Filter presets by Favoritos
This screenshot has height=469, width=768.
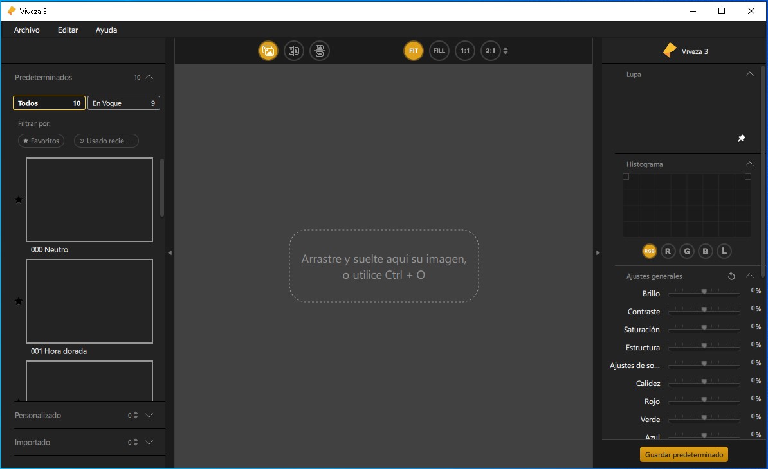[41, 141]
